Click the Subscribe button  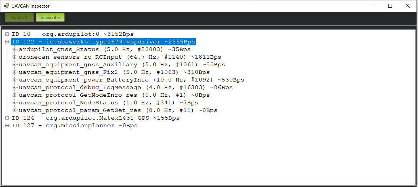(x=50, y=18)
